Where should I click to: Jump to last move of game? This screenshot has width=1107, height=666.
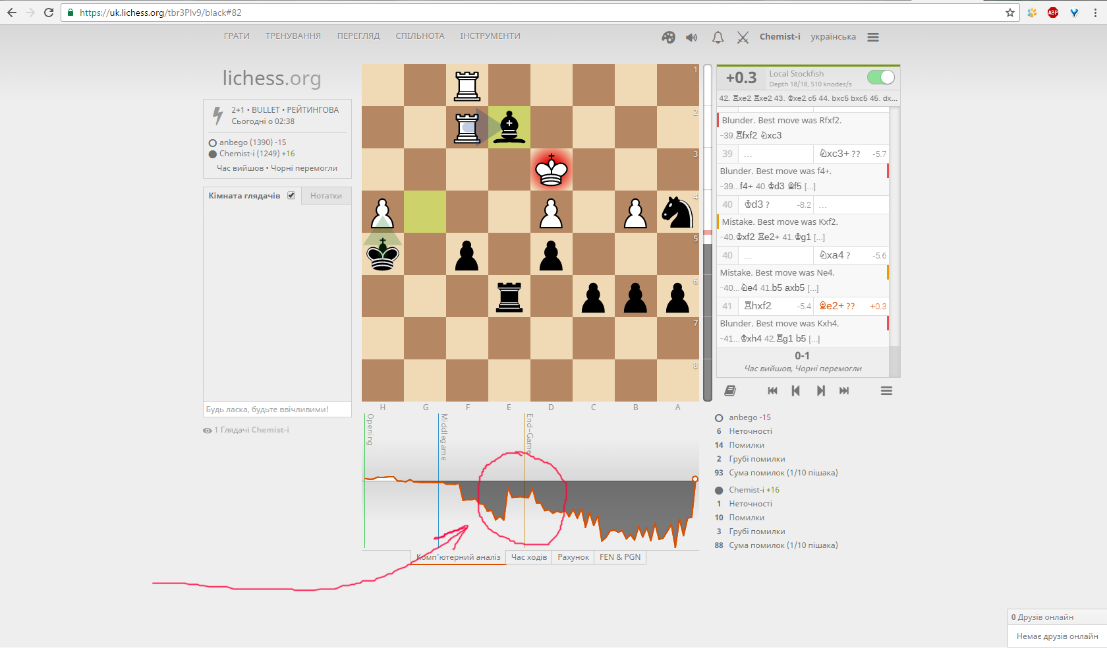pos(844,391)
